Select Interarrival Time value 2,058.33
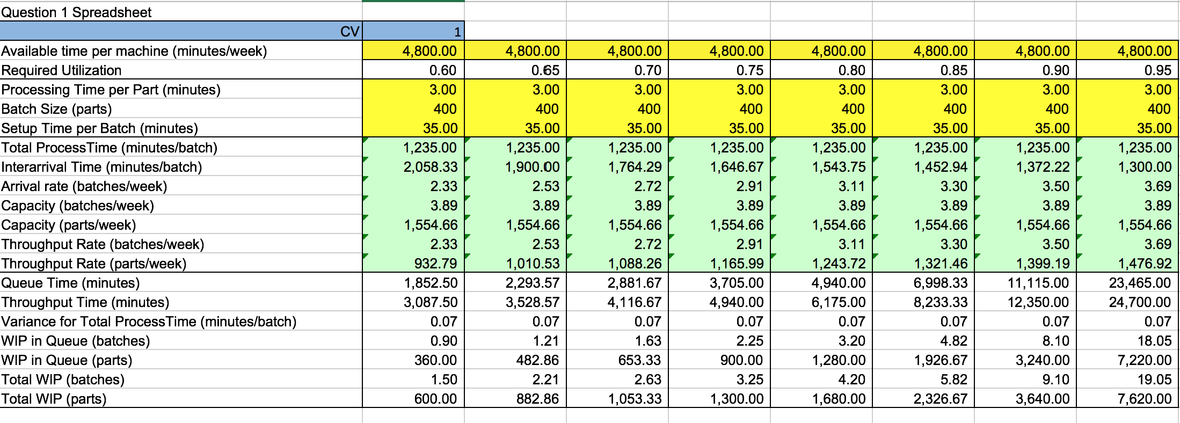1180x423 pixels. (x=431, y=167)
